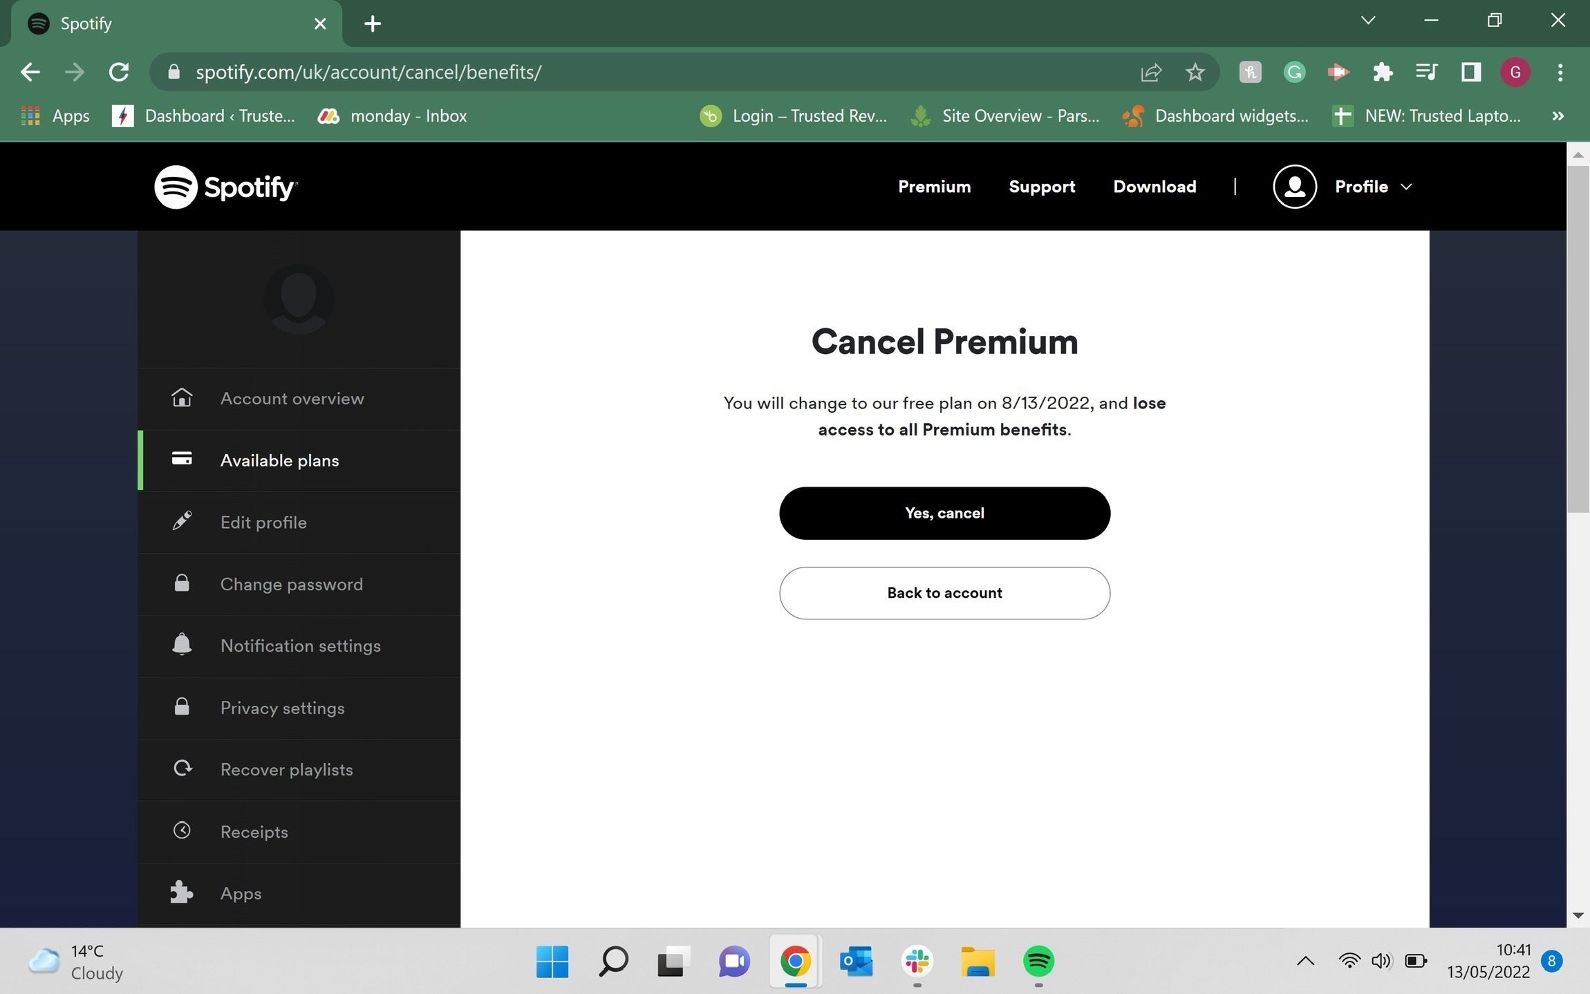Viewport: 1590px width, 994px height.
Task: Select Account overview in the sidebar
Action: [299, 398]
